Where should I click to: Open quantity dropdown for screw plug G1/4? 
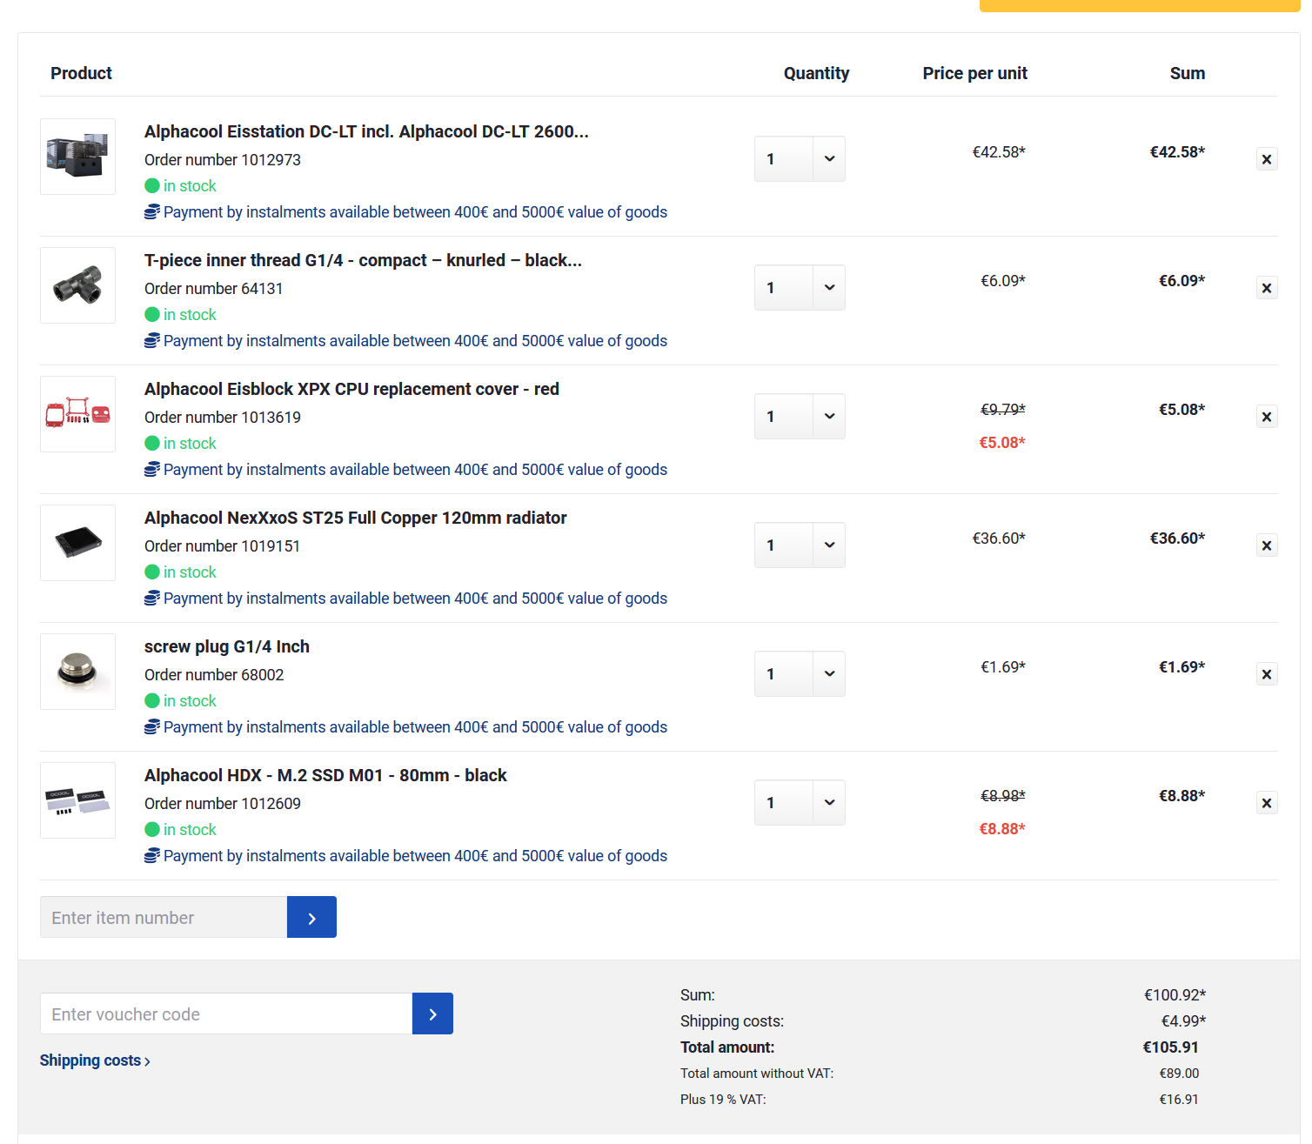point(800,674)
